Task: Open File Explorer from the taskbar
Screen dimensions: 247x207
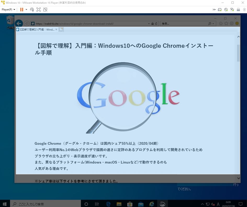Action: (119, 204)
